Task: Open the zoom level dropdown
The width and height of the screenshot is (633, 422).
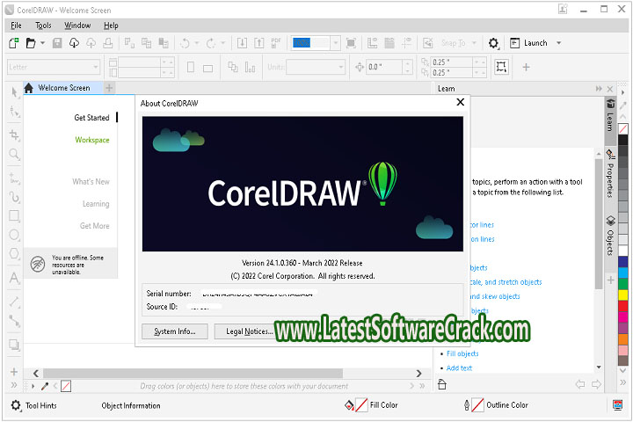Action: pos(335,43)
